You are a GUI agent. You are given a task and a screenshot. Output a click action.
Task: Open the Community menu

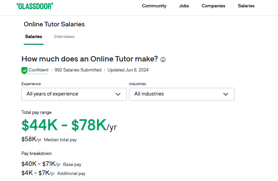154,6
